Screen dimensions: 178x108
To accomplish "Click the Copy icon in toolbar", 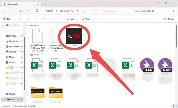I will point(28,19).
